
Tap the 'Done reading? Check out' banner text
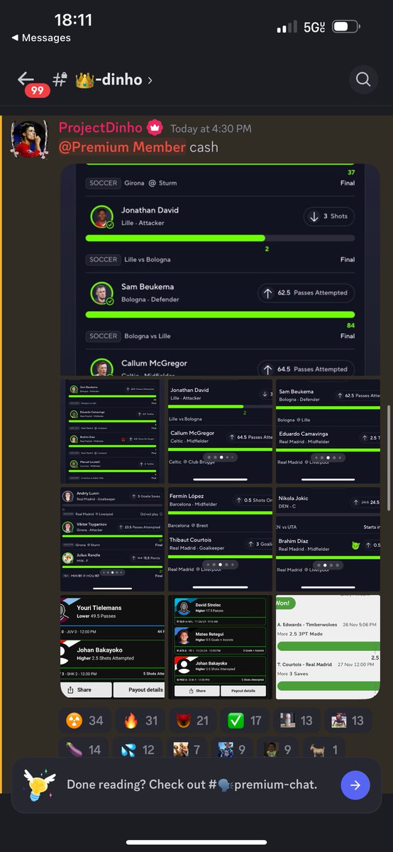[192, 785]
